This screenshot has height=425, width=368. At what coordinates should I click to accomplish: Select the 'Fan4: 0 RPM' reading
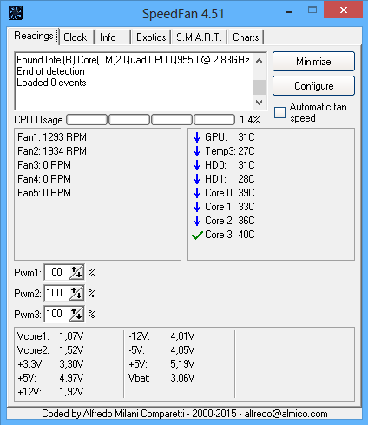click(44, 179)
